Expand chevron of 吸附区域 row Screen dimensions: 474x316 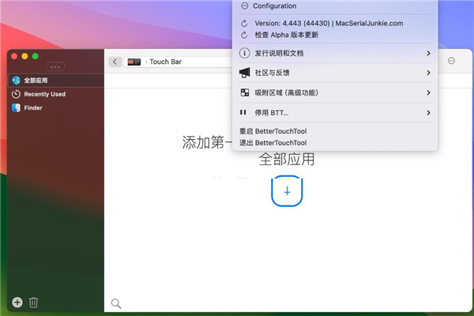(x=428, y=92)
